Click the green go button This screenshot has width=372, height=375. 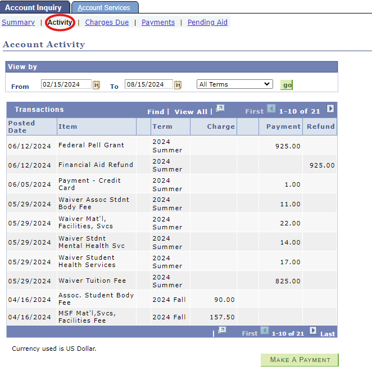tap(287, 85)
